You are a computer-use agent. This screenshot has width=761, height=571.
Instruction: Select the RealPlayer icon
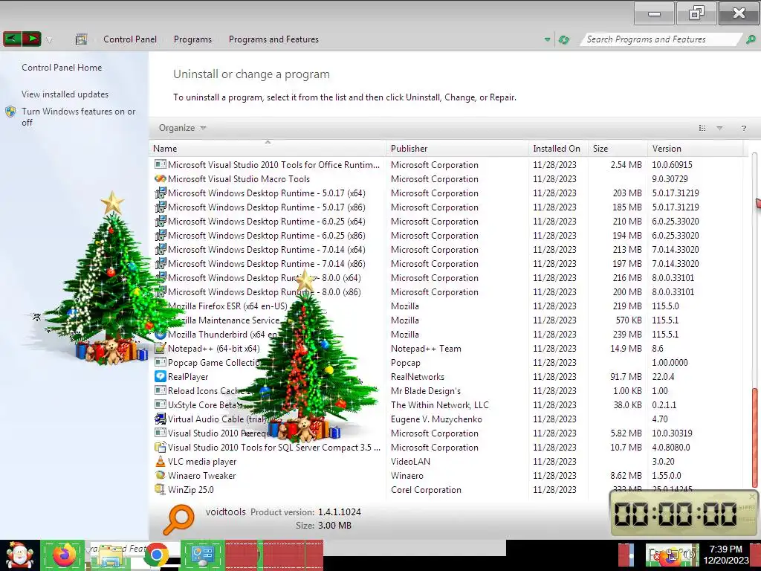pyautogui.click(x=161, y=376)
